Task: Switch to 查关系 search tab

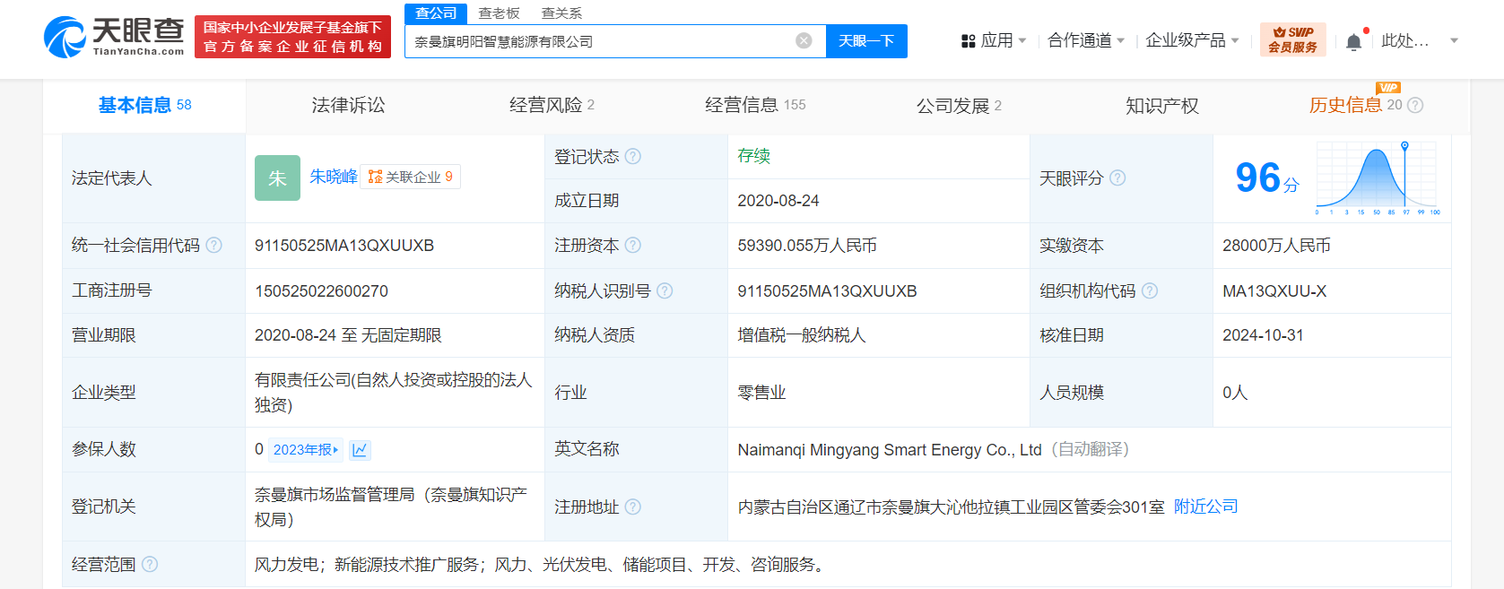Action: (x=562, y=13)
